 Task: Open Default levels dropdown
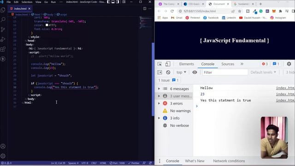point(263,72)
